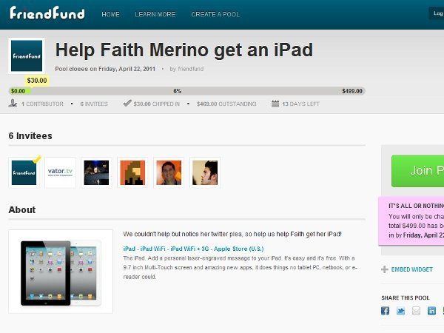444x333 pixels.
Task: Click the calendar icon beside days left
Action: (x=275, y=104)
